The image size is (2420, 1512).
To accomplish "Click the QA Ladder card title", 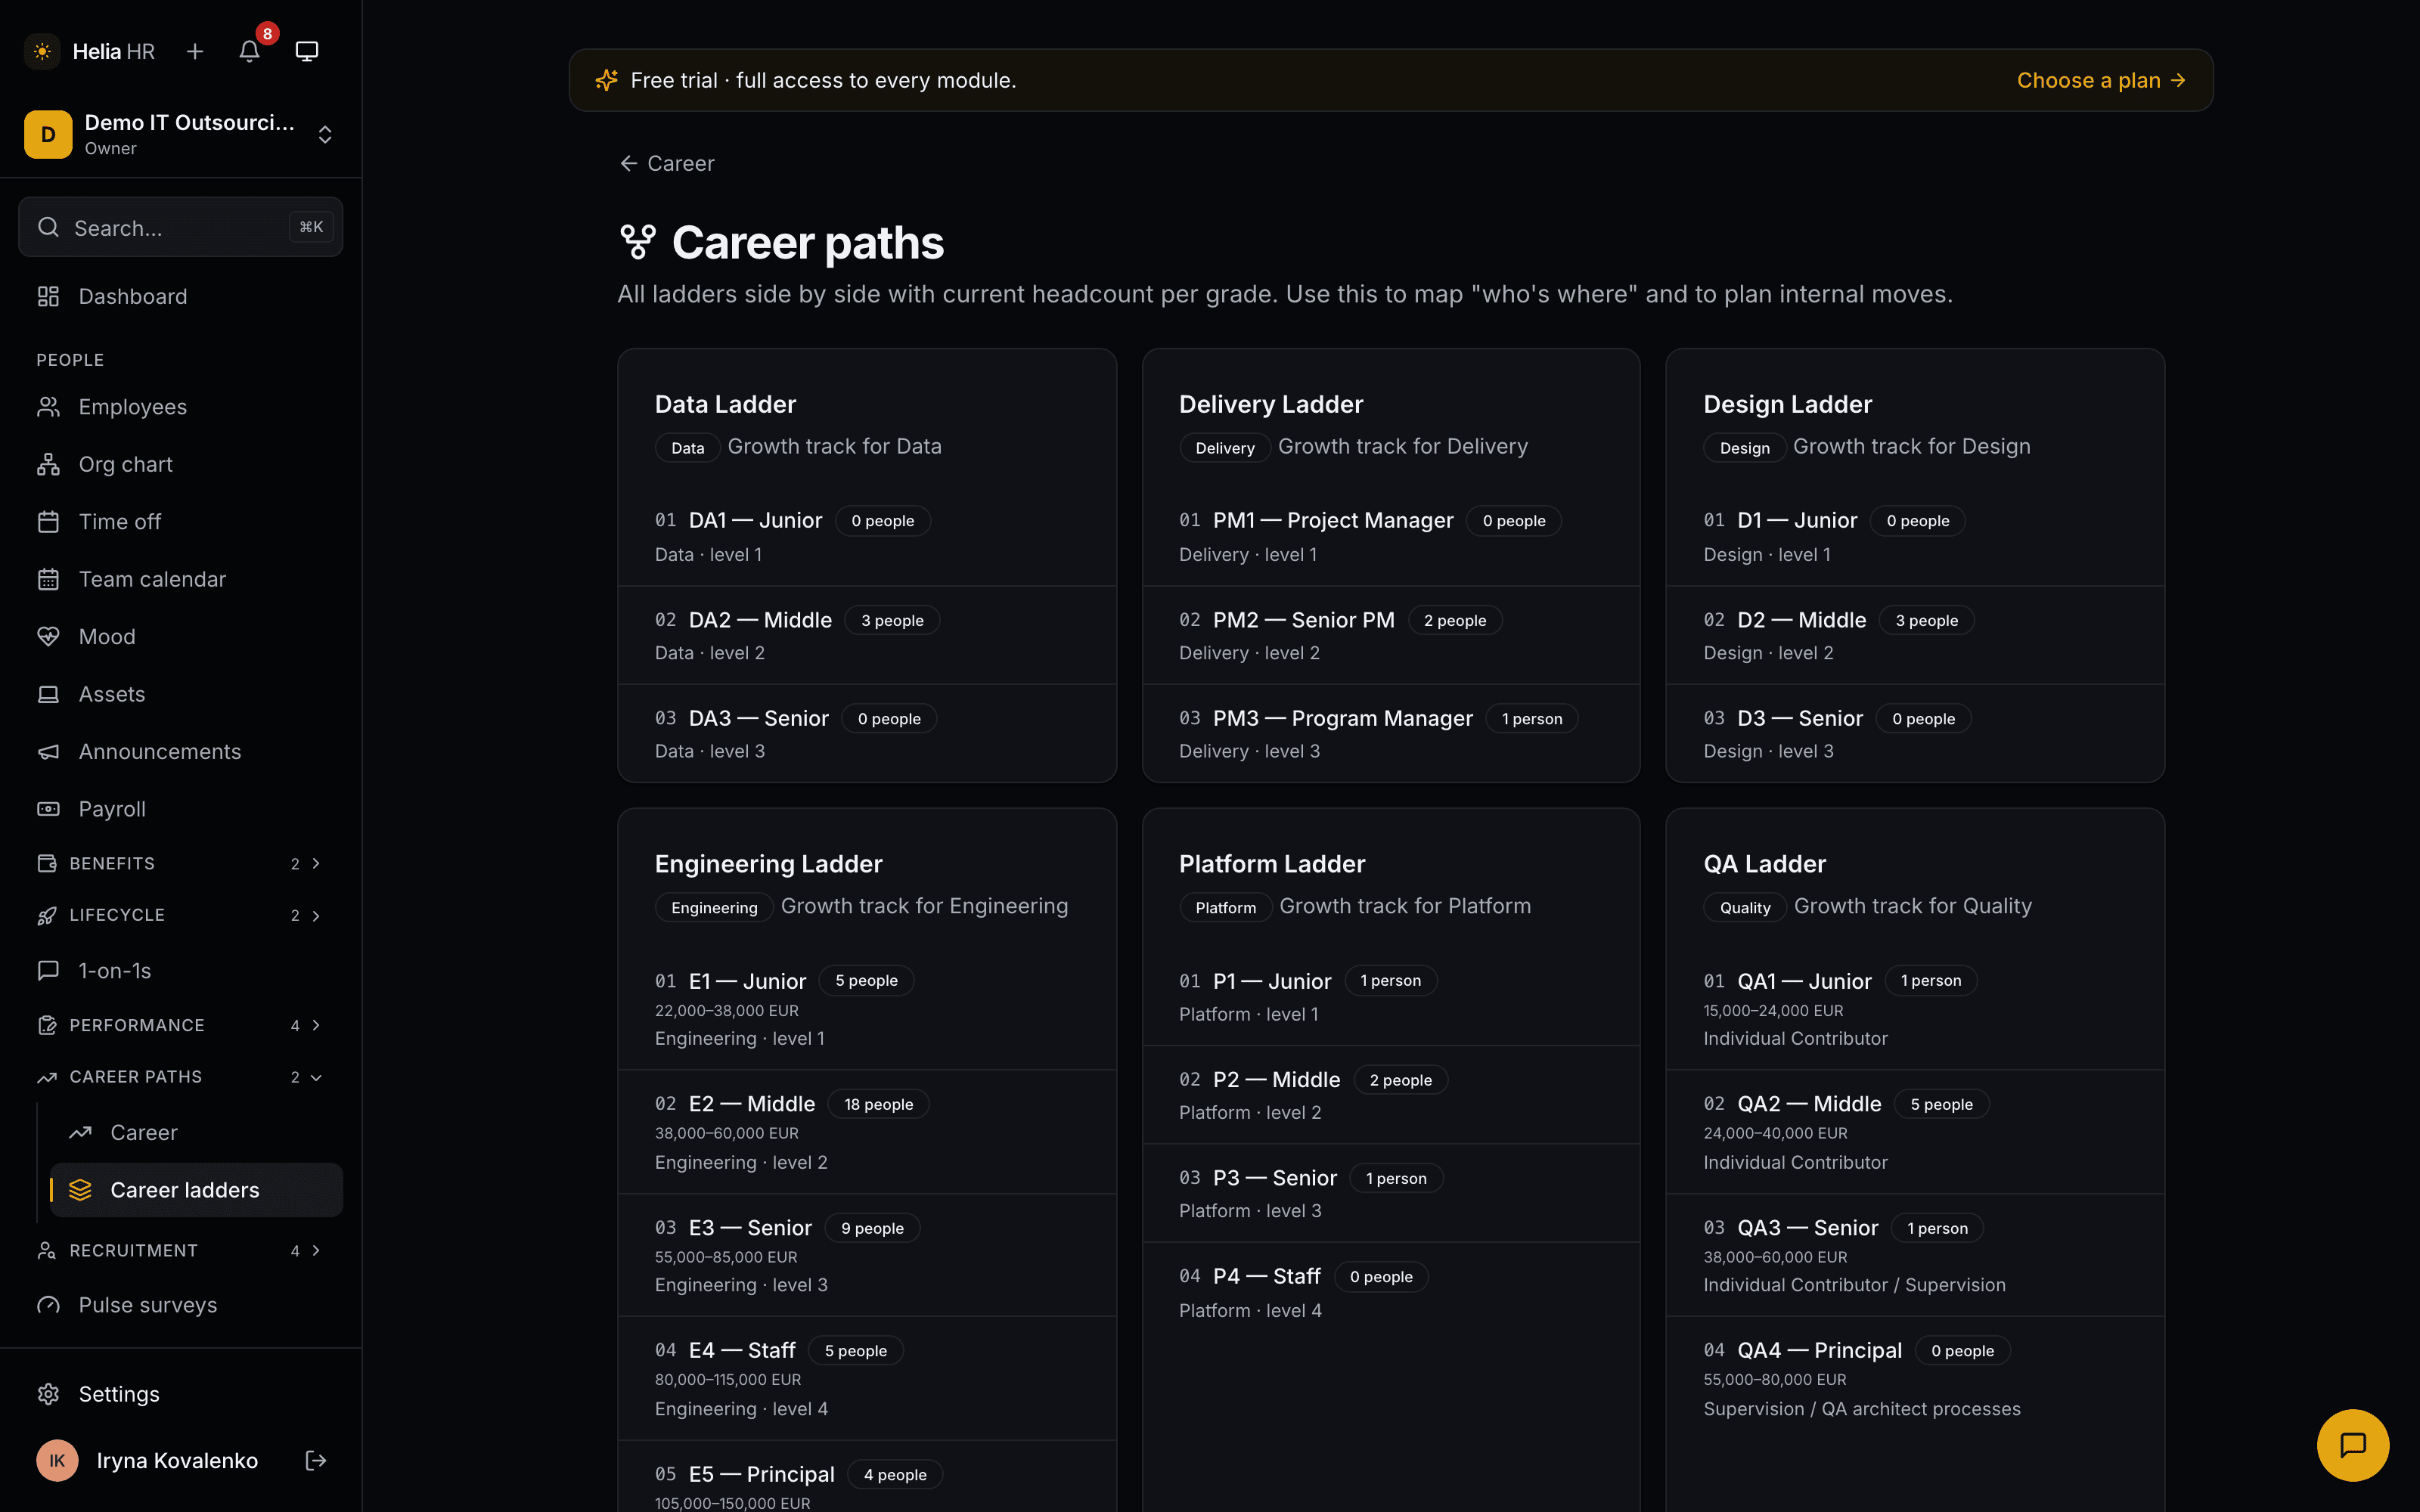I will click(x=1764, y=864).
